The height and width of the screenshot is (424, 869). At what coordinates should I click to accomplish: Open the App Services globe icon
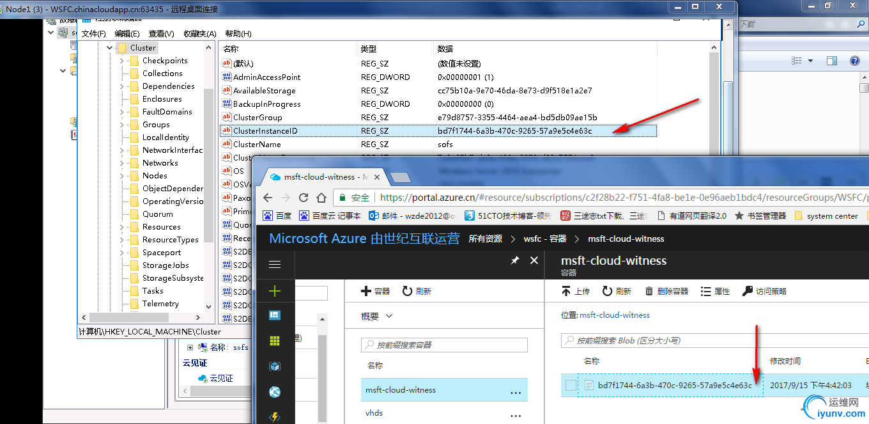[x=275, y=392]
